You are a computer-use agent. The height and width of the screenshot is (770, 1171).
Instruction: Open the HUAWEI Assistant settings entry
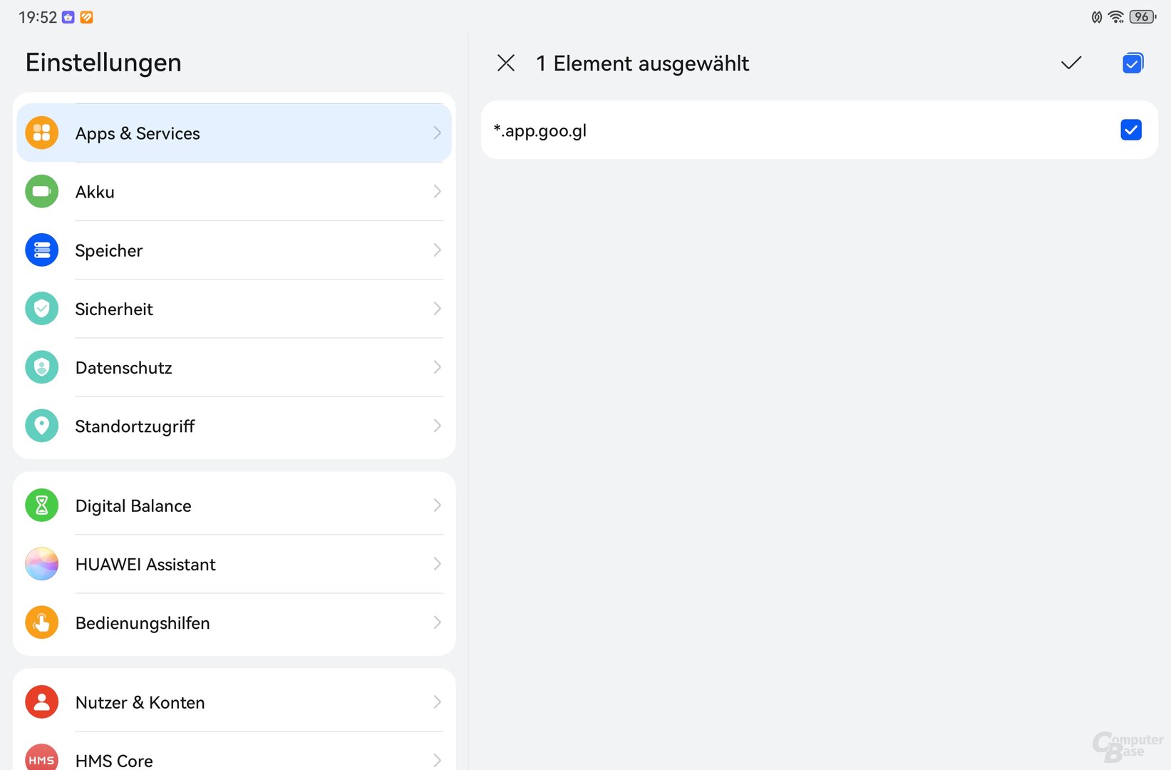[234, 564]
